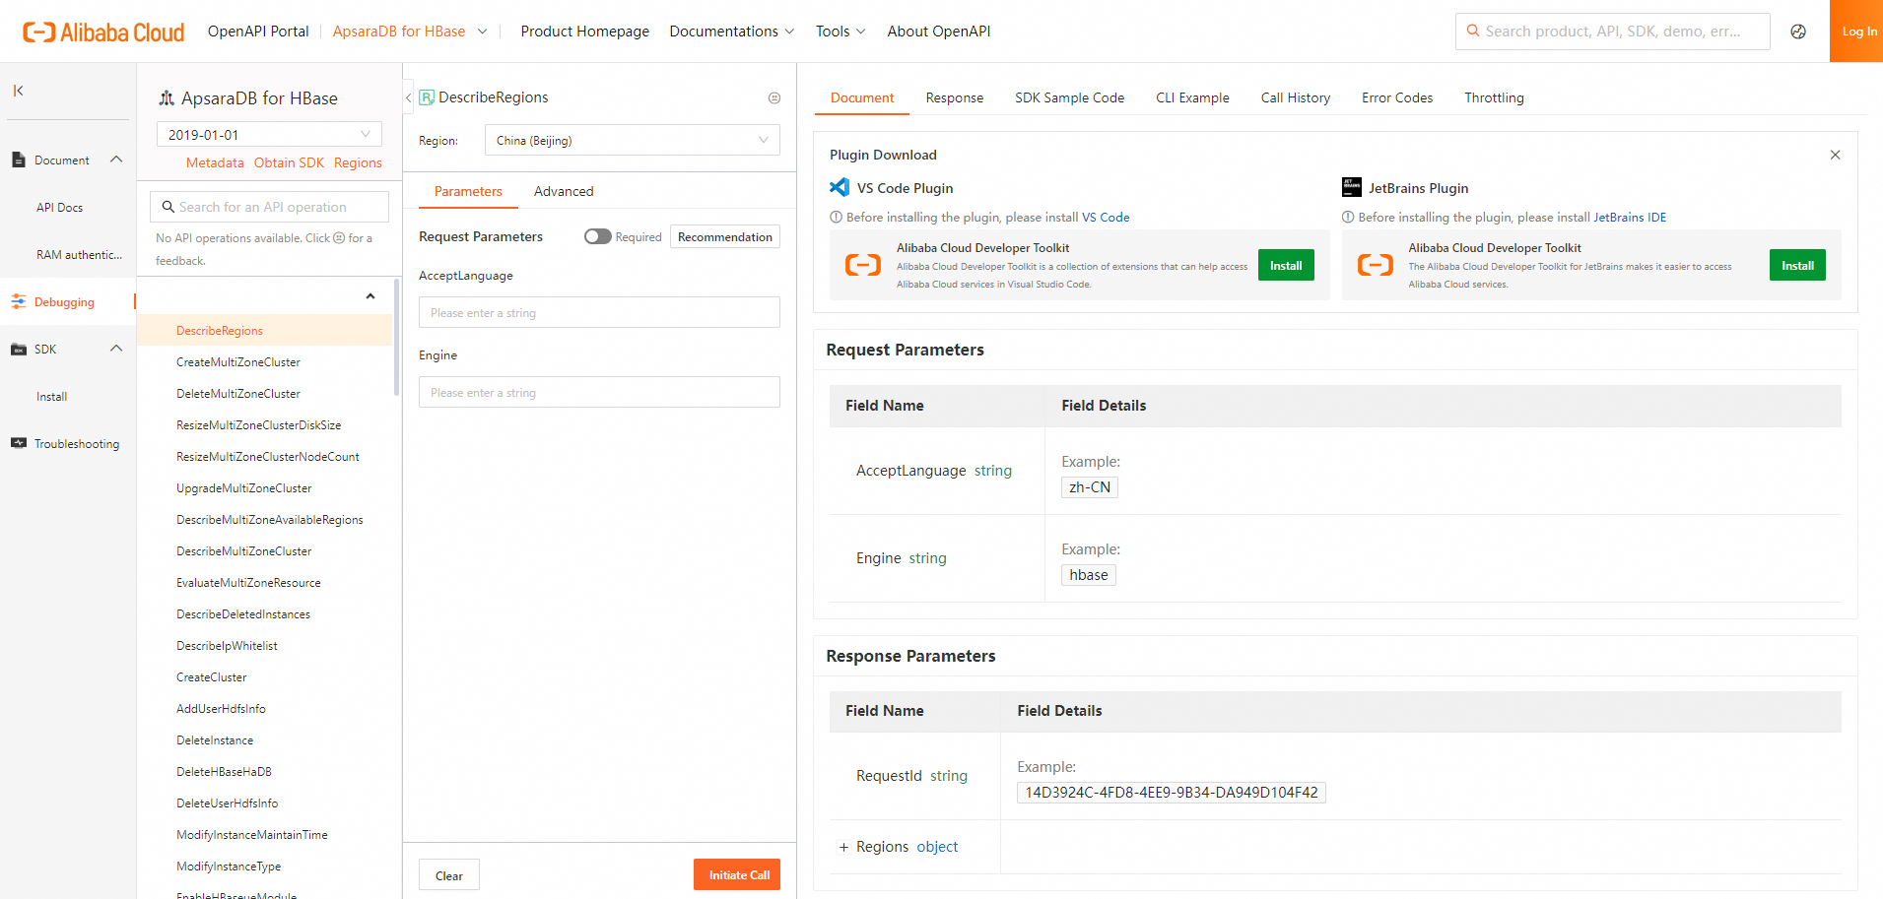Select CreateCluster in the API list
This screenshot has height=899, width=1883.
211,677
